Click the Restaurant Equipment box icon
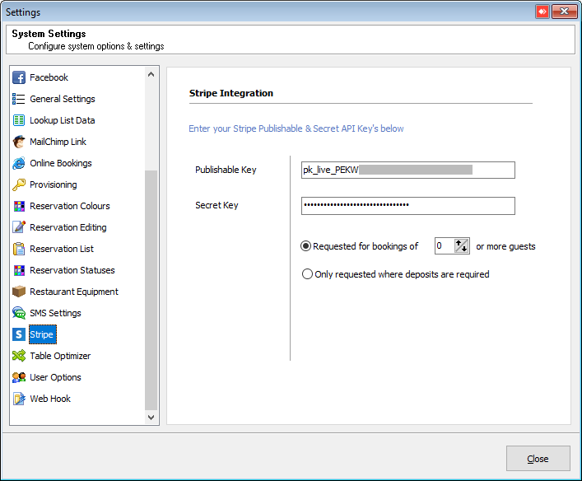Screen dimensions: 582x481 tap(19, 292)
